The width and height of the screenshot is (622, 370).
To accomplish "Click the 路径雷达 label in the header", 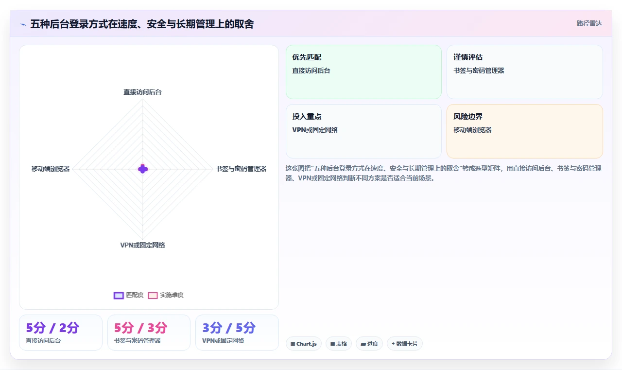I will tap(589, 23).
